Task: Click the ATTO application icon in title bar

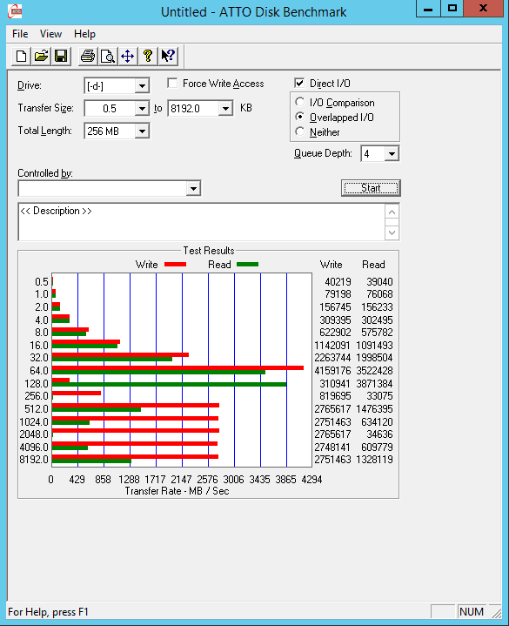Action: point(15,11)
